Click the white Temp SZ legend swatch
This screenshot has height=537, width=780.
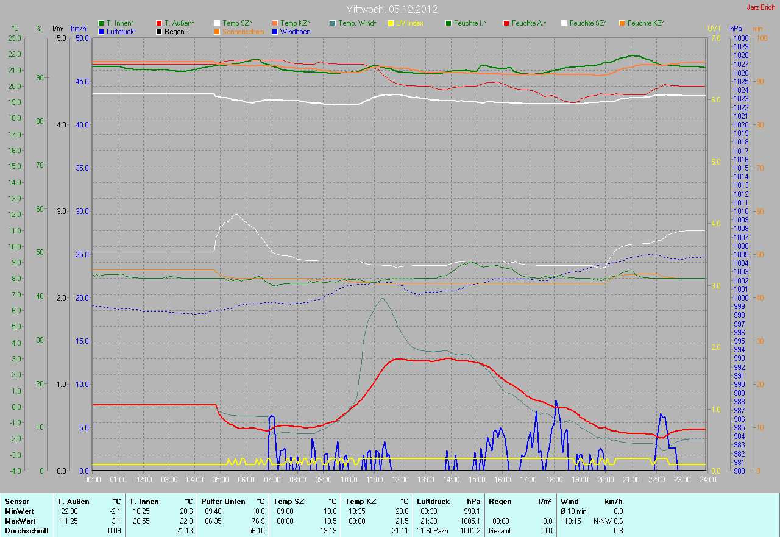pyautogui.click(x=217, y=23)
